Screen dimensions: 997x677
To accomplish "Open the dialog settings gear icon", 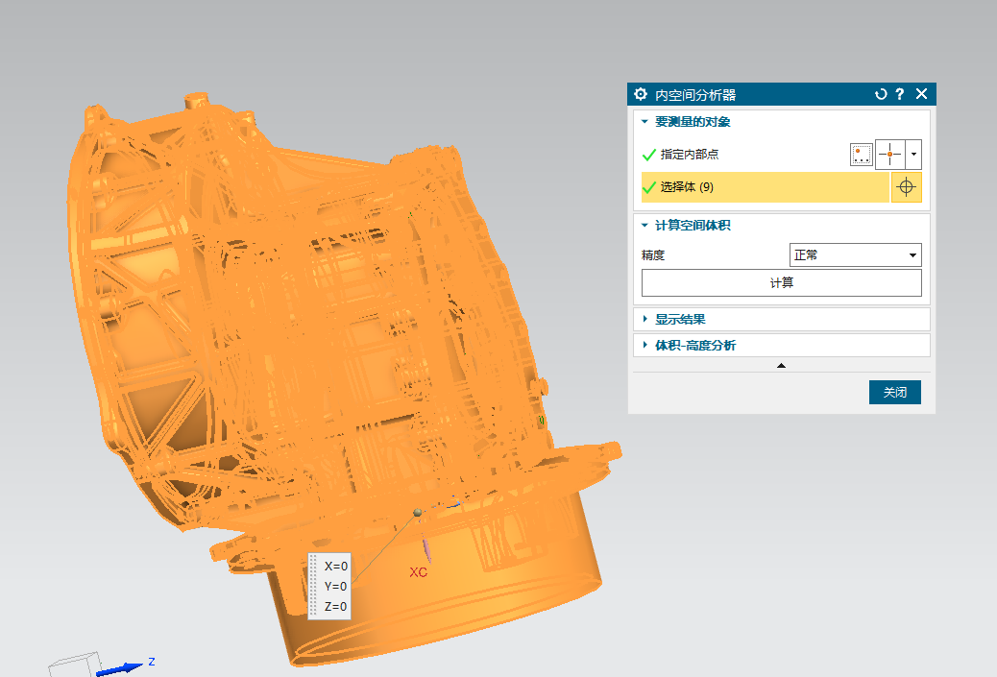I will pos(641,94).
